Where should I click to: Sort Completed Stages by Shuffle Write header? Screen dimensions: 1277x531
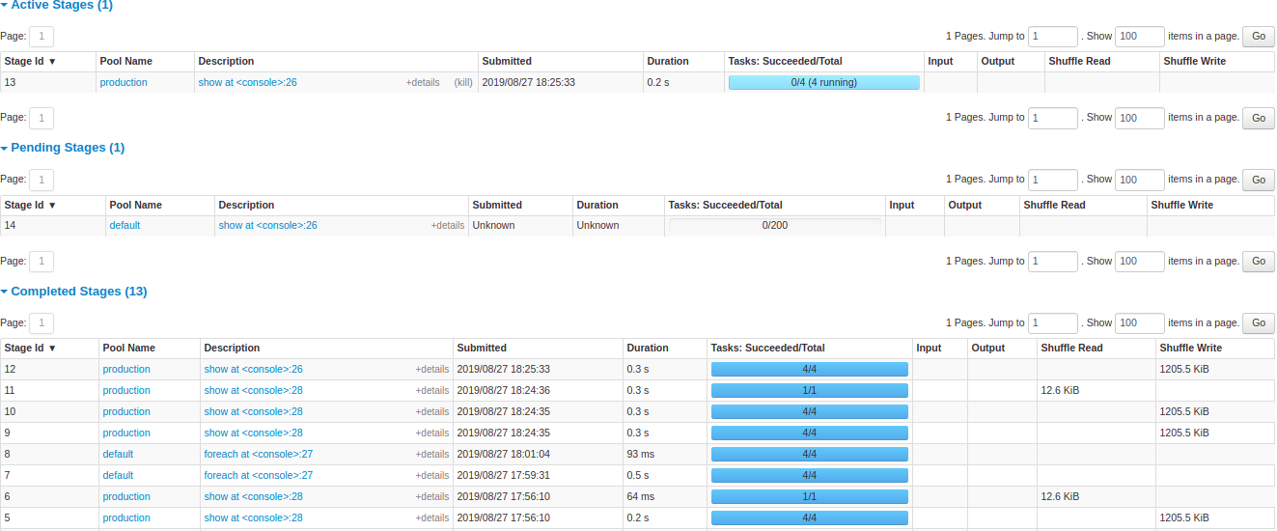pos(1190,349)
